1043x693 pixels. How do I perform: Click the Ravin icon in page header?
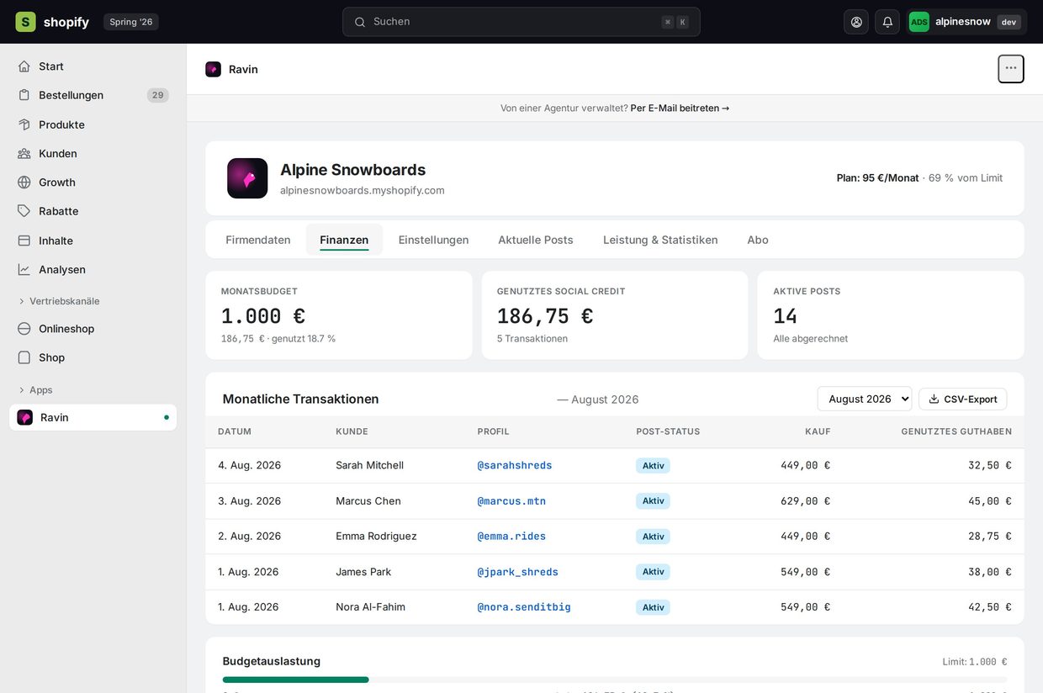coord(214,69)
